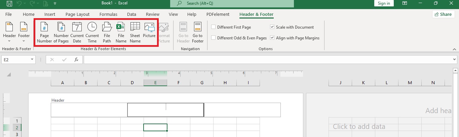This screenshot has height=137, width=459.
Task: Switch to the Page Layout tab
Action: 77,14
